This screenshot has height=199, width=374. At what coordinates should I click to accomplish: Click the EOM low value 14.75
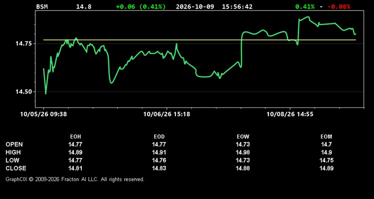pyautogui.click(x=326, y=160)
